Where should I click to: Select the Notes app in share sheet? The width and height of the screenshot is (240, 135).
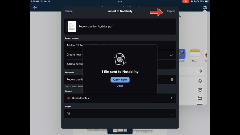[x=195, y=54]
